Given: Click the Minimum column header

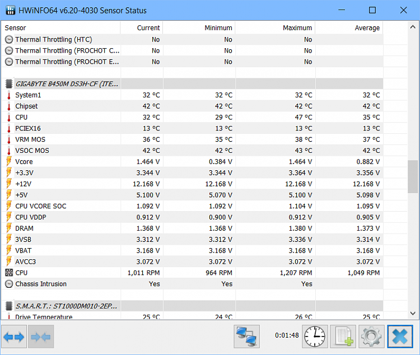Looking at the screenshot, I should [x=199, y=28].
